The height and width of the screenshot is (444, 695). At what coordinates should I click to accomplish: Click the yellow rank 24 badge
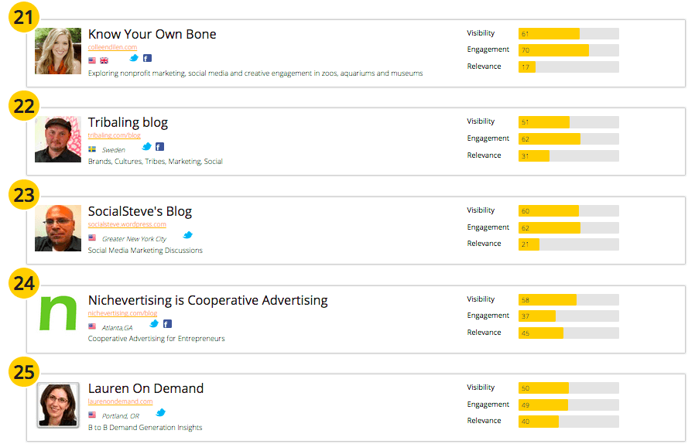pos(25,283)
